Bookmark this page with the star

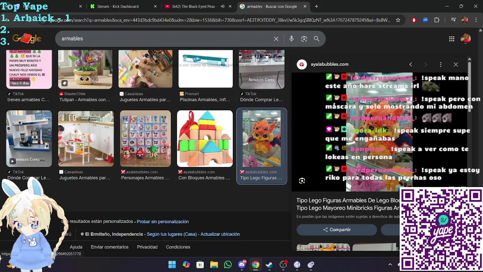click(398, 20)
